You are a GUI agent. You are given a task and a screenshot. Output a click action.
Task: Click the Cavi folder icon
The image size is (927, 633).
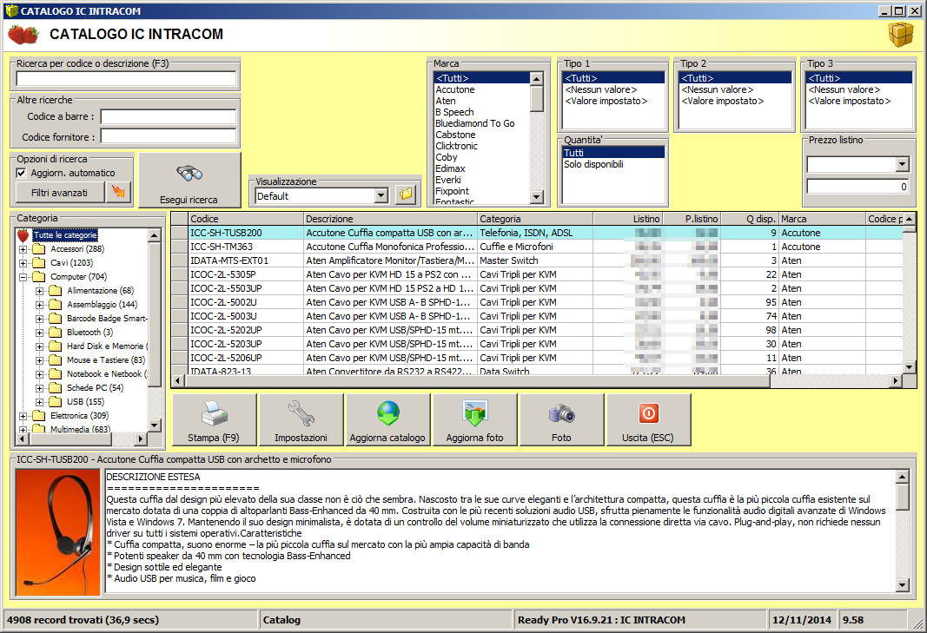[x=39, y=262]
